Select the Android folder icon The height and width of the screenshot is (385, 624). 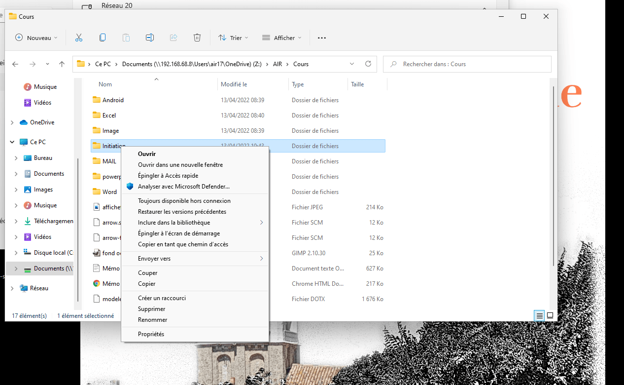(97, 100)
